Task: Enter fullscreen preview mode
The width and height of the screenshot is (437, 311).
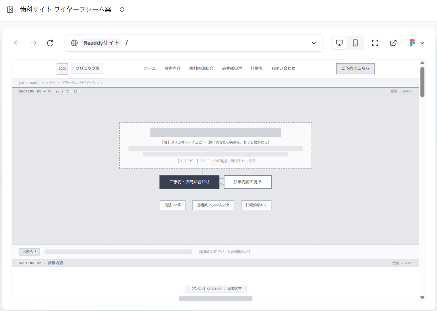Action: pyautogui.click(x=375, y=43)
